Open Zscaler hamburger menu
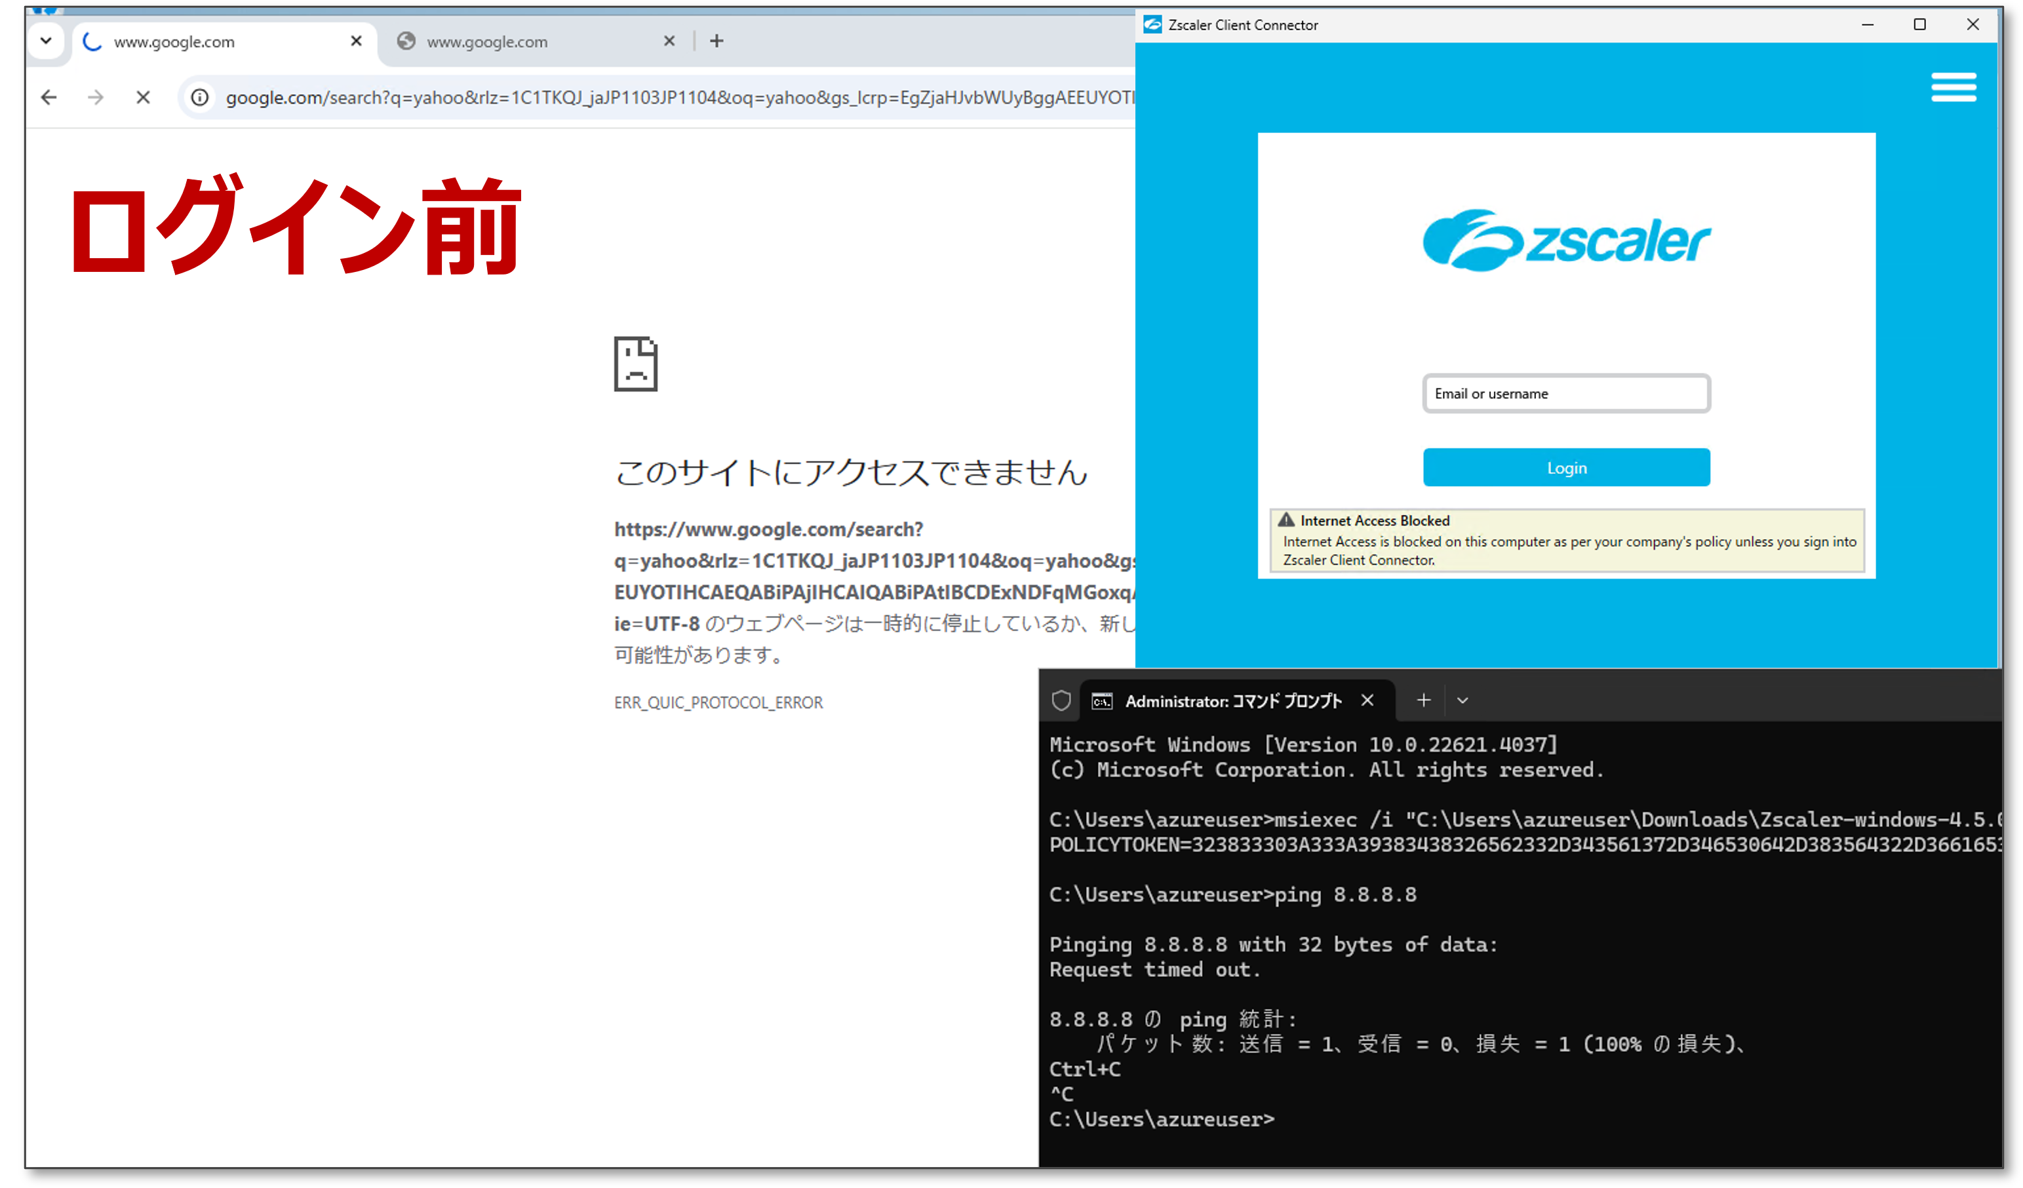 [x=1953, y=86]
